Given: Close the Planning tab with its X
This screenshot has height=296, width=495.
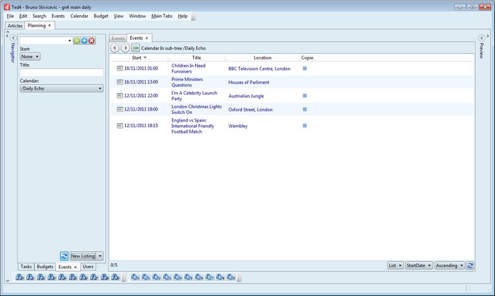Looking at the screenshot, I should pyautogui.click(x=49, y=25).
